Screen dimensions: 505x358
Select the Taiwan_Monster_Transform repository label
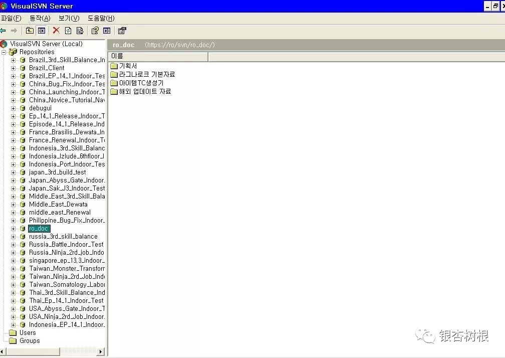point(67,269)
